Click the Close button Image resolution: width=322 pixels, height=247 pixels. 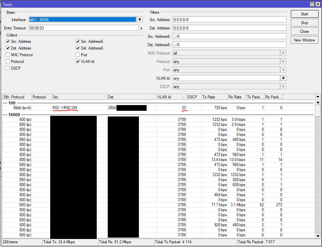304,31
